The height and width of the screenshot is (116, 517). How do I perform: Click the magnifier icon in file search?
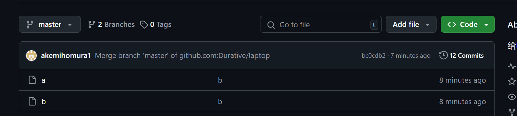271,25
